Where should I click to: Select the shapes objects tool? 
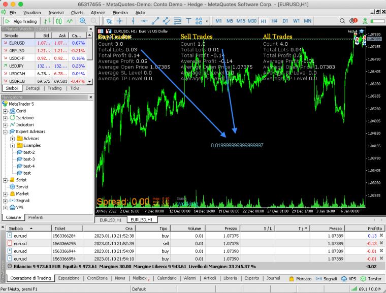tap(199, 21)
